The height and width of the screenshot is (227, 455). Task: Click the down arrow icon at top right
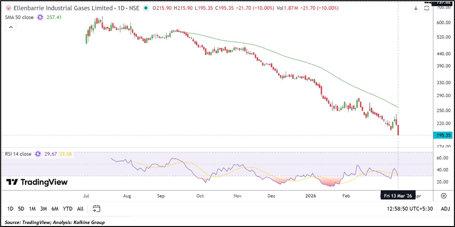[x=416, y=8]
